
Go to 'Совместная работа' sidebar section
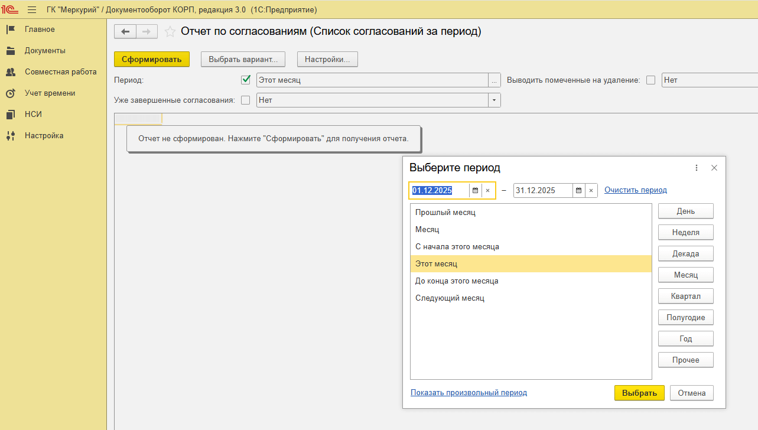coord(60,72)
